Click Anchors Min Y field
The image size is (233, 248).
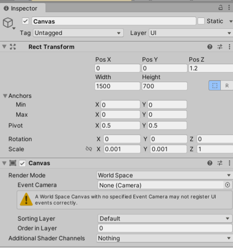pyautogui.click(x=167, y=105)
